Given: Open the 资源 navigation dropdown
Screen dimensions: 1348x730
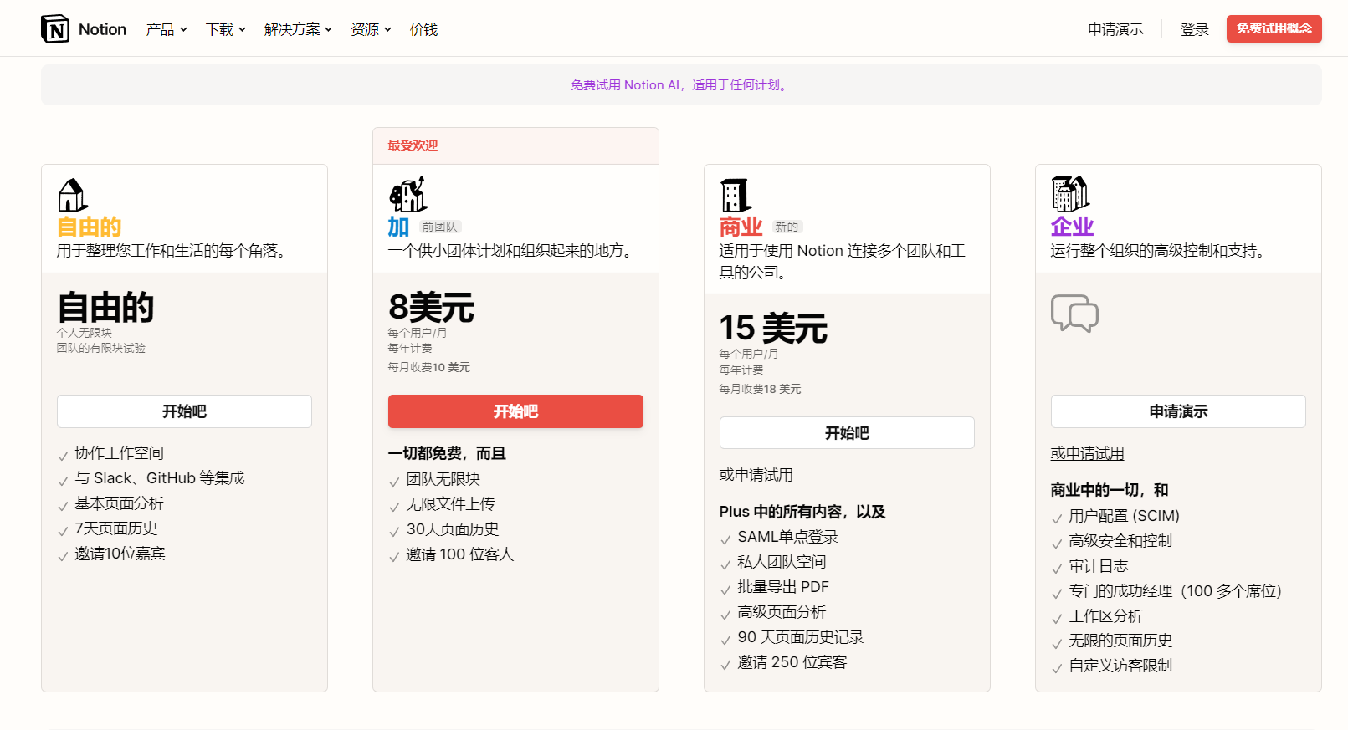Looking at the screenshot, I should pyautogui.click(x=371, y=29).
